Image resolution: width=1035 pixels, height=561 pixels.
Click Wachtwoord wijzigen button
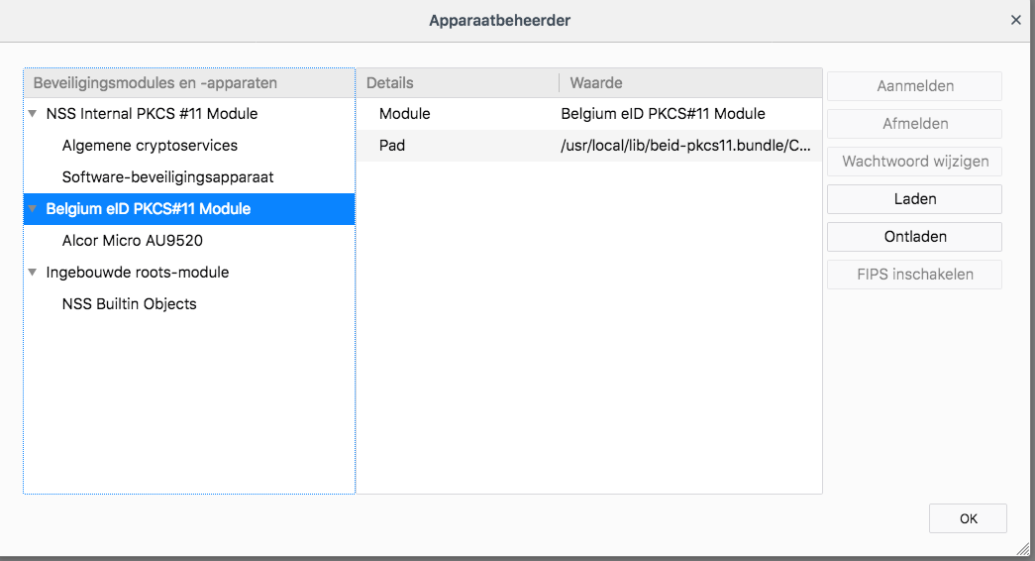[x=914, y=162]
